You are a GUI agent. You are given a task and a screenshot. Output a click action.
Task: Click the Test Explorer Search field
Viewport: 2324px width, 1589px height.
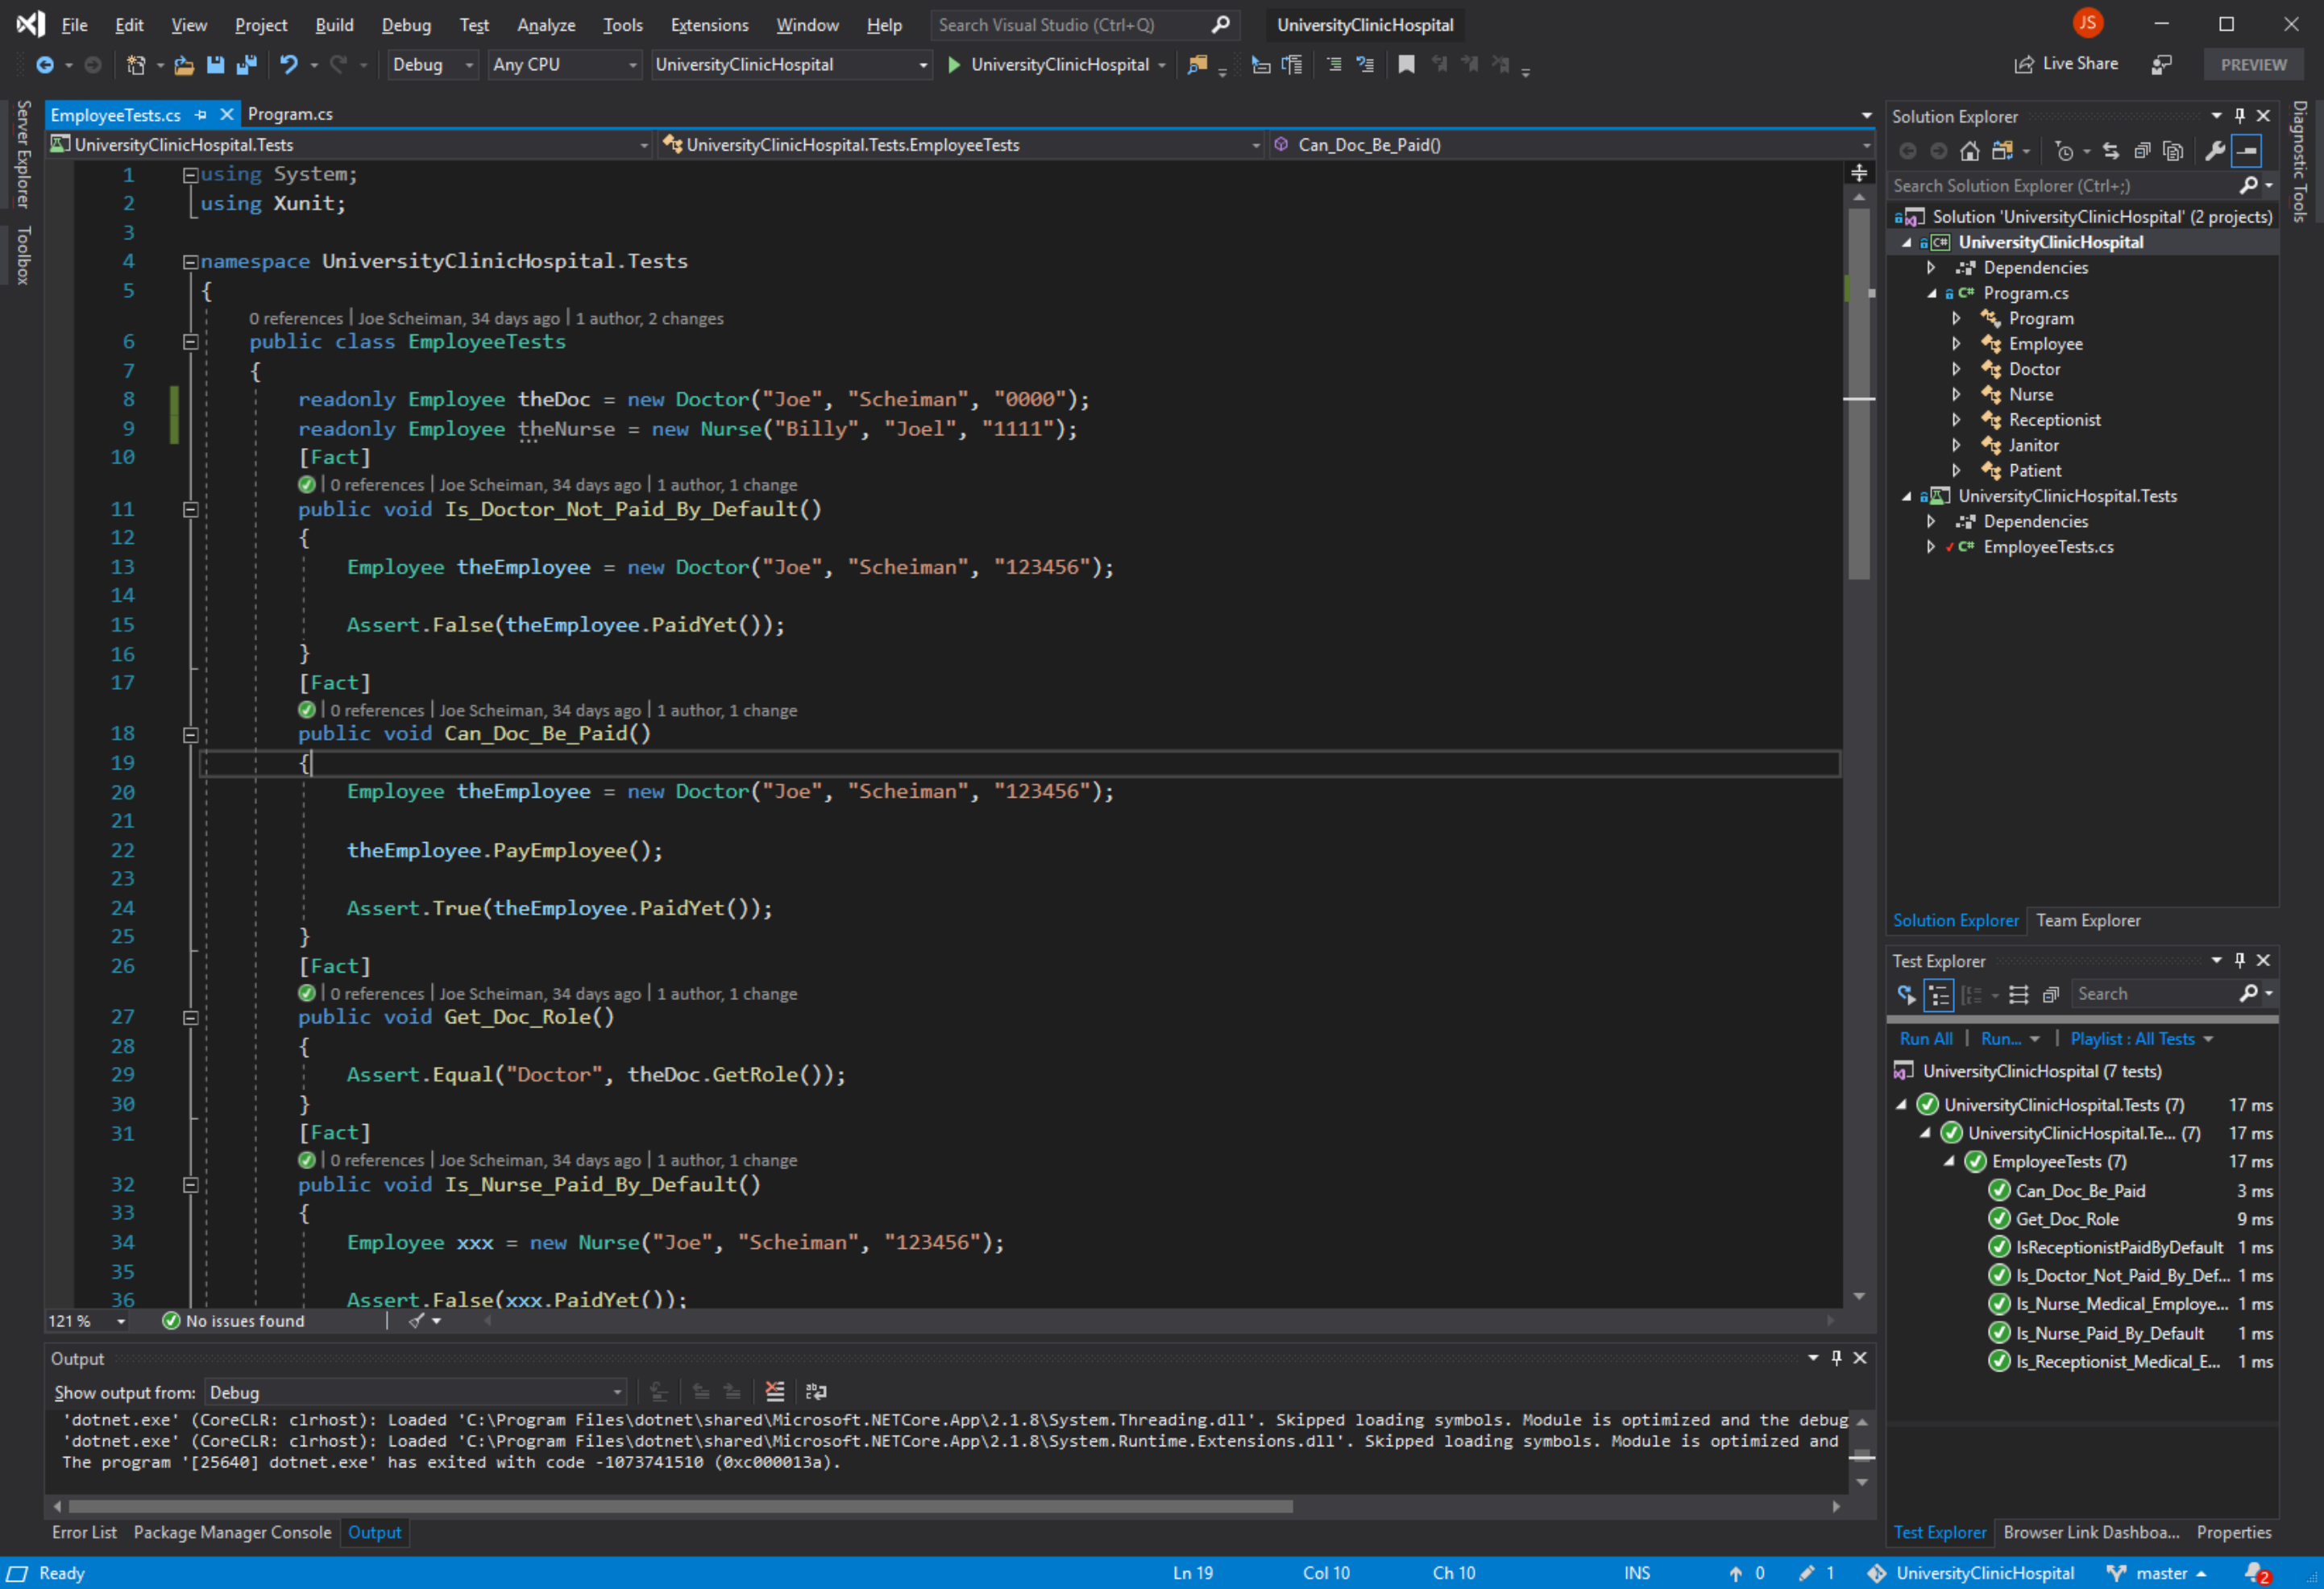(2156, 994)
